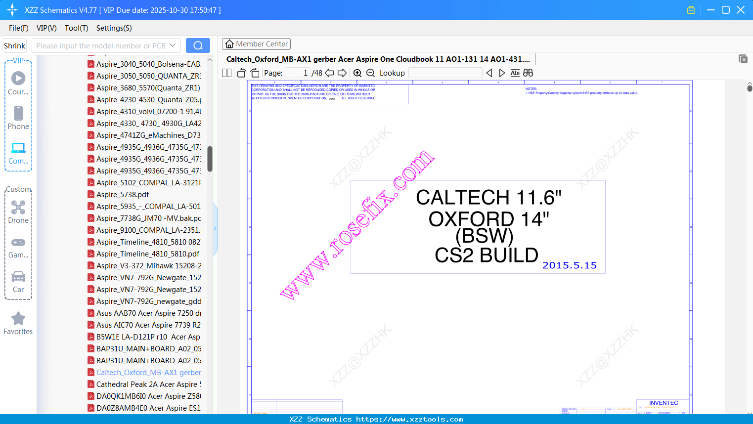Open Aspire_Timeline_4810_5810 082 file
Viewport: 753px width, 424px height.
(x=144, y=242)
